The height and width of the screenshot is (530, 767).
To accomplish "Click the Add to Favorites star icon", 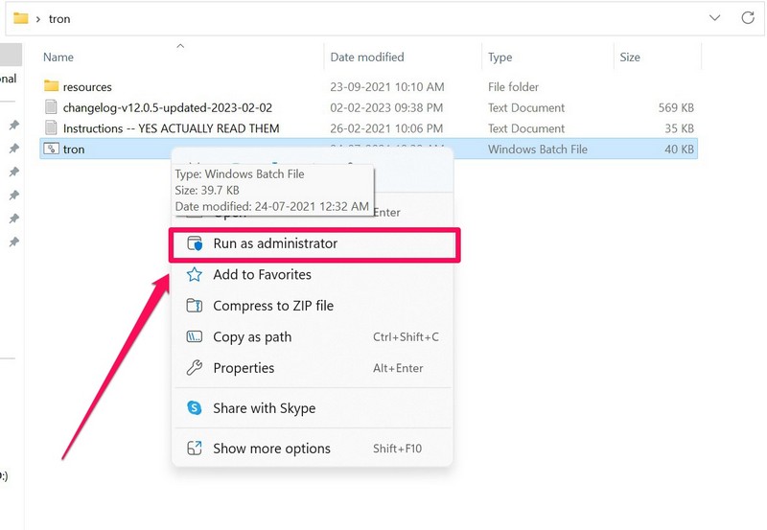I will pyautogui.click(x=195, y=275).
